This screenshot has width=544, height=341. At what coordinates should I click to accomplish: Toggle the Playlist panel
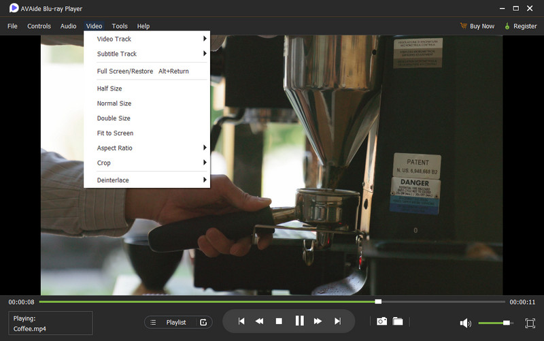pos(176,322)
